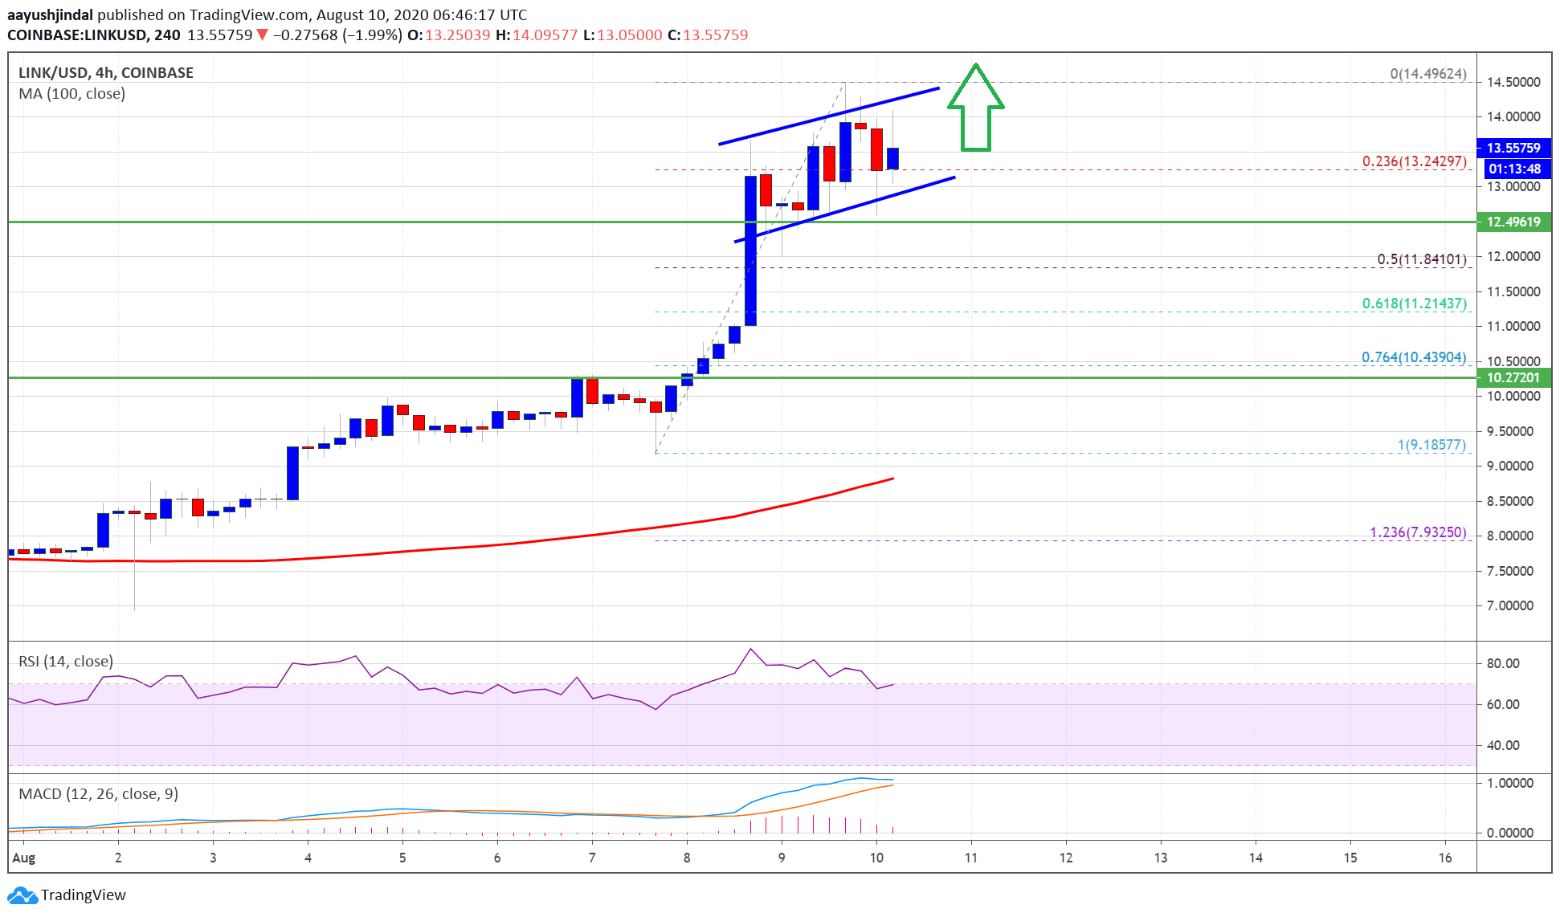Select the MA (100, close) indicator label
The image size is (1560, 917).
pyautogui.click(x=72, y=94)
